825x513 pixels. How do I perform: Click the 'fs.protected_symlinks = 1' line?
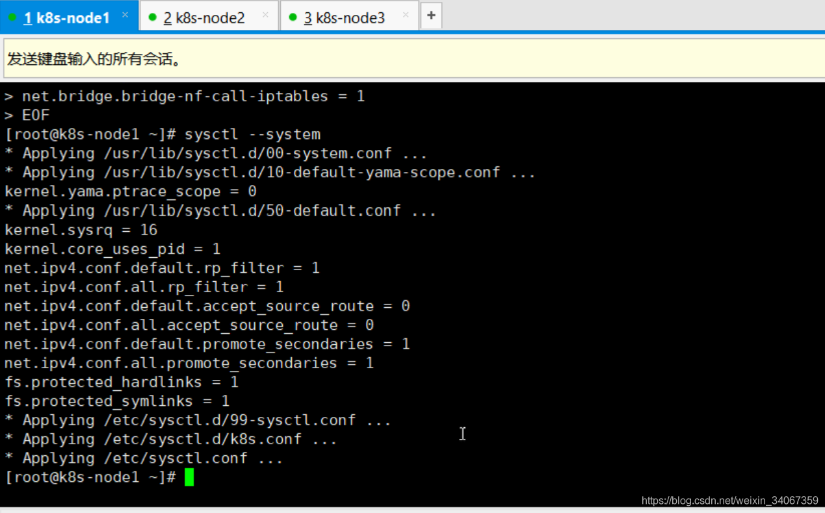(117, 401)
